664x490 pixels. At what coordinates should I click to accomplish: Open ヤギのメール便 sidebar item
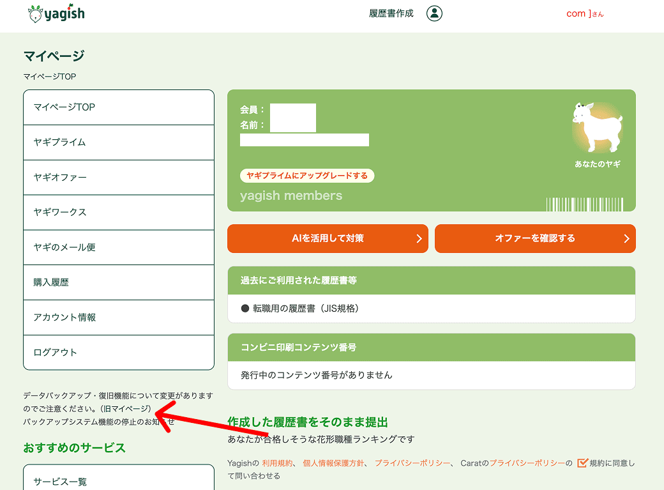pyautogui.click(x=119, y=247)
